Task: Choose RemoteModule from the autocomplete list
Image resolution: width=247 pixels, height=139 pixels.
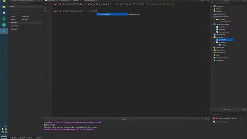Action: click(112, 14)
